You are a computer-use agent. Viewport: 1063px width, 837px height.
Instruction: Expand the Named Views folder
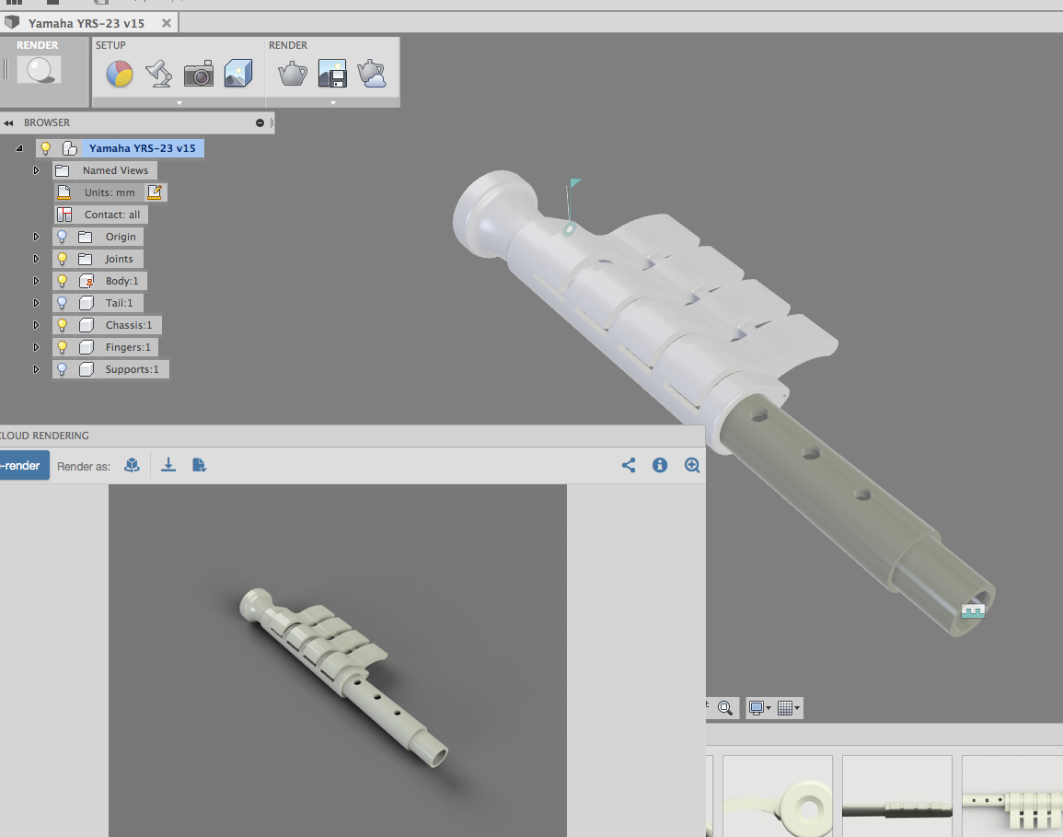pos(36,170)
